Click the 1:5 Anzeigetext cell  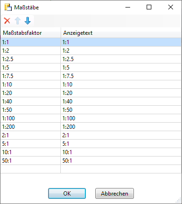click(121, 68)
